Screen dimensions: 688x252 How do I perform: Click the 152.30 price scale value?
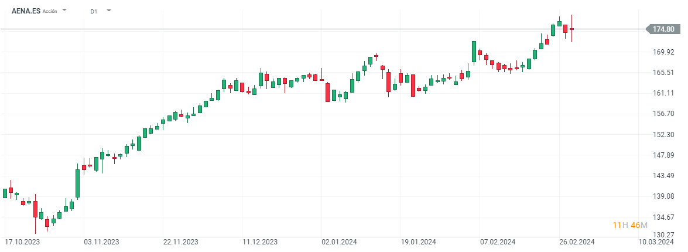click(x=663, y=134)
